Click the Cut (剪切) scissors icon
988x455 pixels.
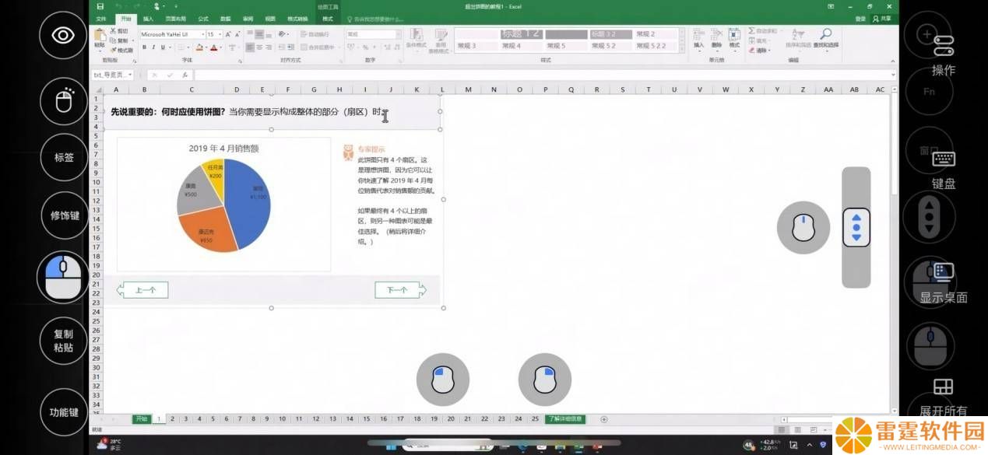coord(114,31)
